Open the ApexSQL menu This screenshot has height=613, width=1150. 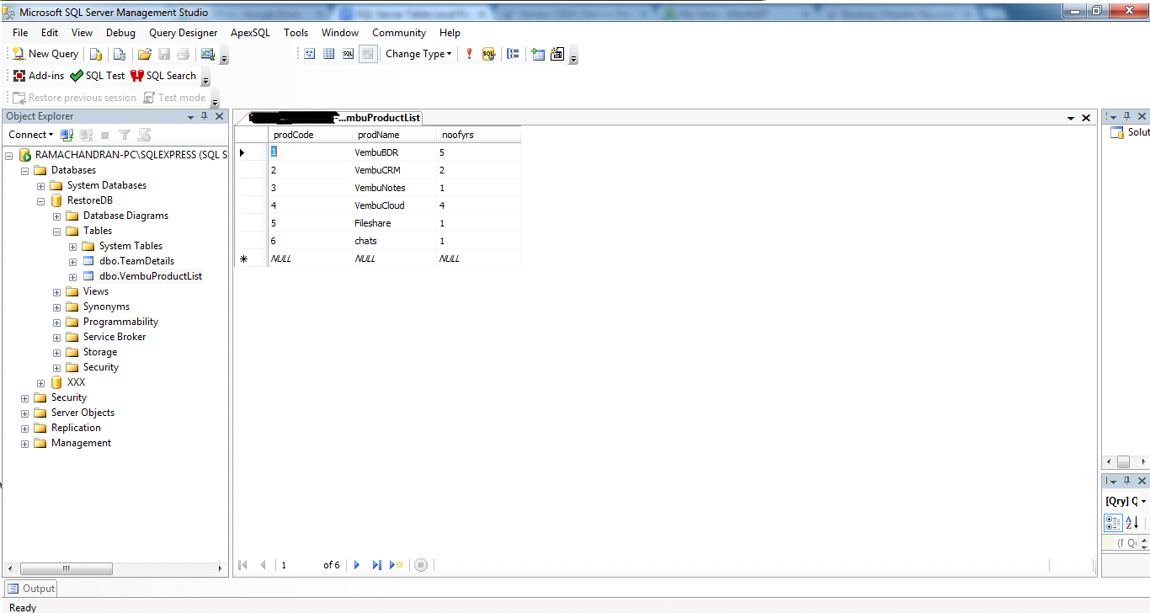251,33
